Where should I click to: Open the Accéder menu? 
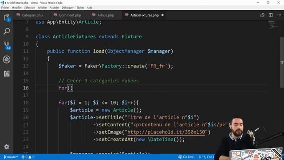click(54, 8)
